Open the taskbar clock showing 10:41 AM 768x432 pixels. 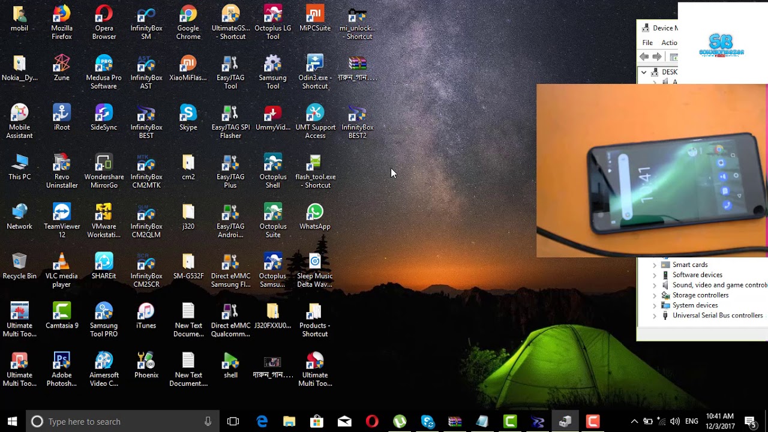[719, 421]
